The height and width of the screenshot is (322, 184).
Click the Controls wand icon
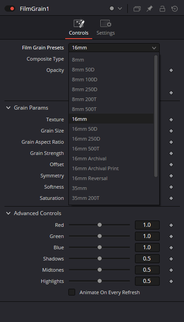(x=79, y=23)
